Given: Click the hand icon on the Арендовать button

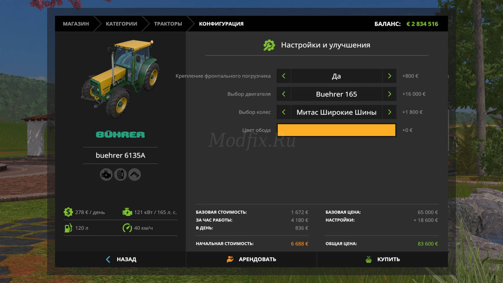Looking at the screenshot, I should (230, 259).
